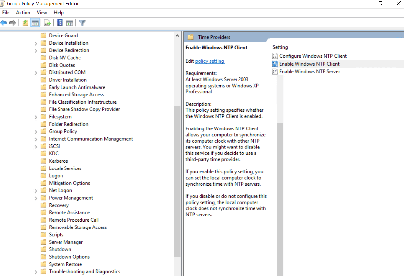
Task: Click the Kerberos folder icon
Action: tap(44, 161)
